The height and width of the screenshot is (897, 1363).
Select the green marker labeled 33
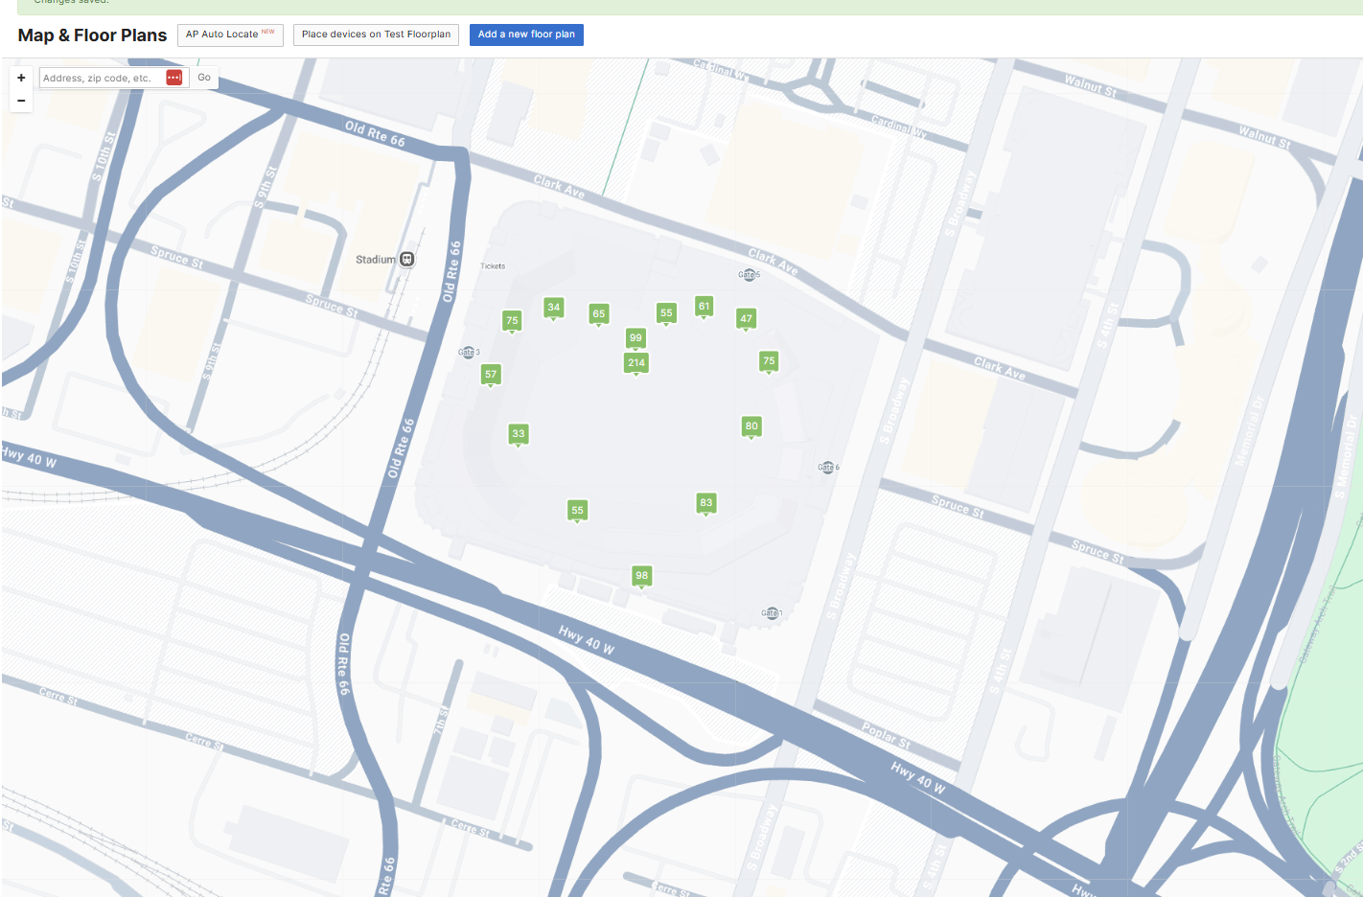click(518, 433)
